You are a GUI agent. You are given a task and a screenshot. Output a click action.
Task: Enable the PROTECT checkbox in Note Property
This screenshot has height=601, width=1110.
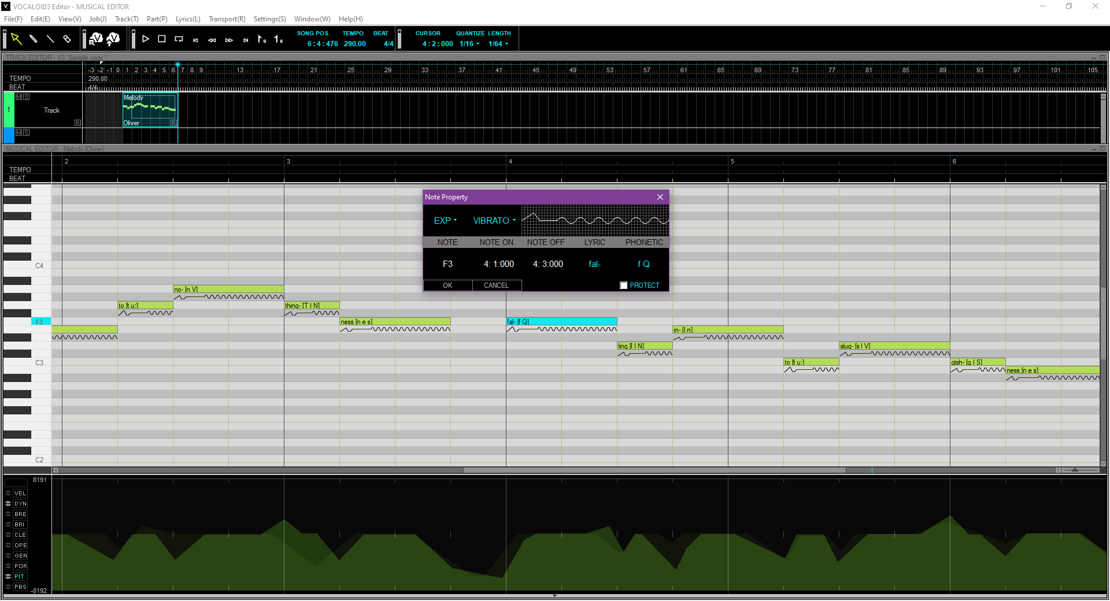[x=623, y=285]
